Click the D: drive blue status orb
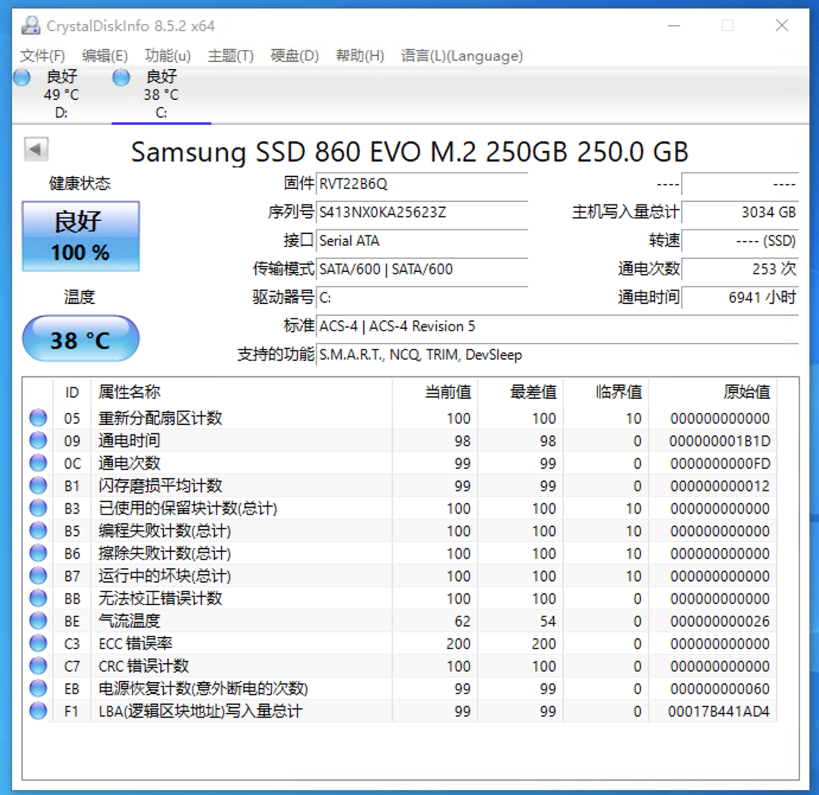819x795 pixels. point(22,77)
